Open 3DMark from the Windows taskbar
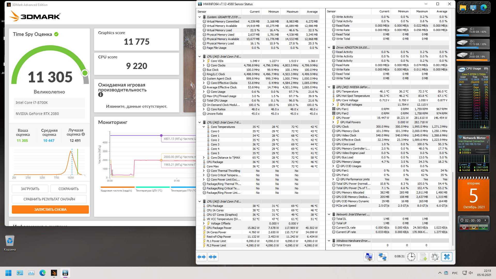This screenshot has width=496, height=279. tap(54, 273)
